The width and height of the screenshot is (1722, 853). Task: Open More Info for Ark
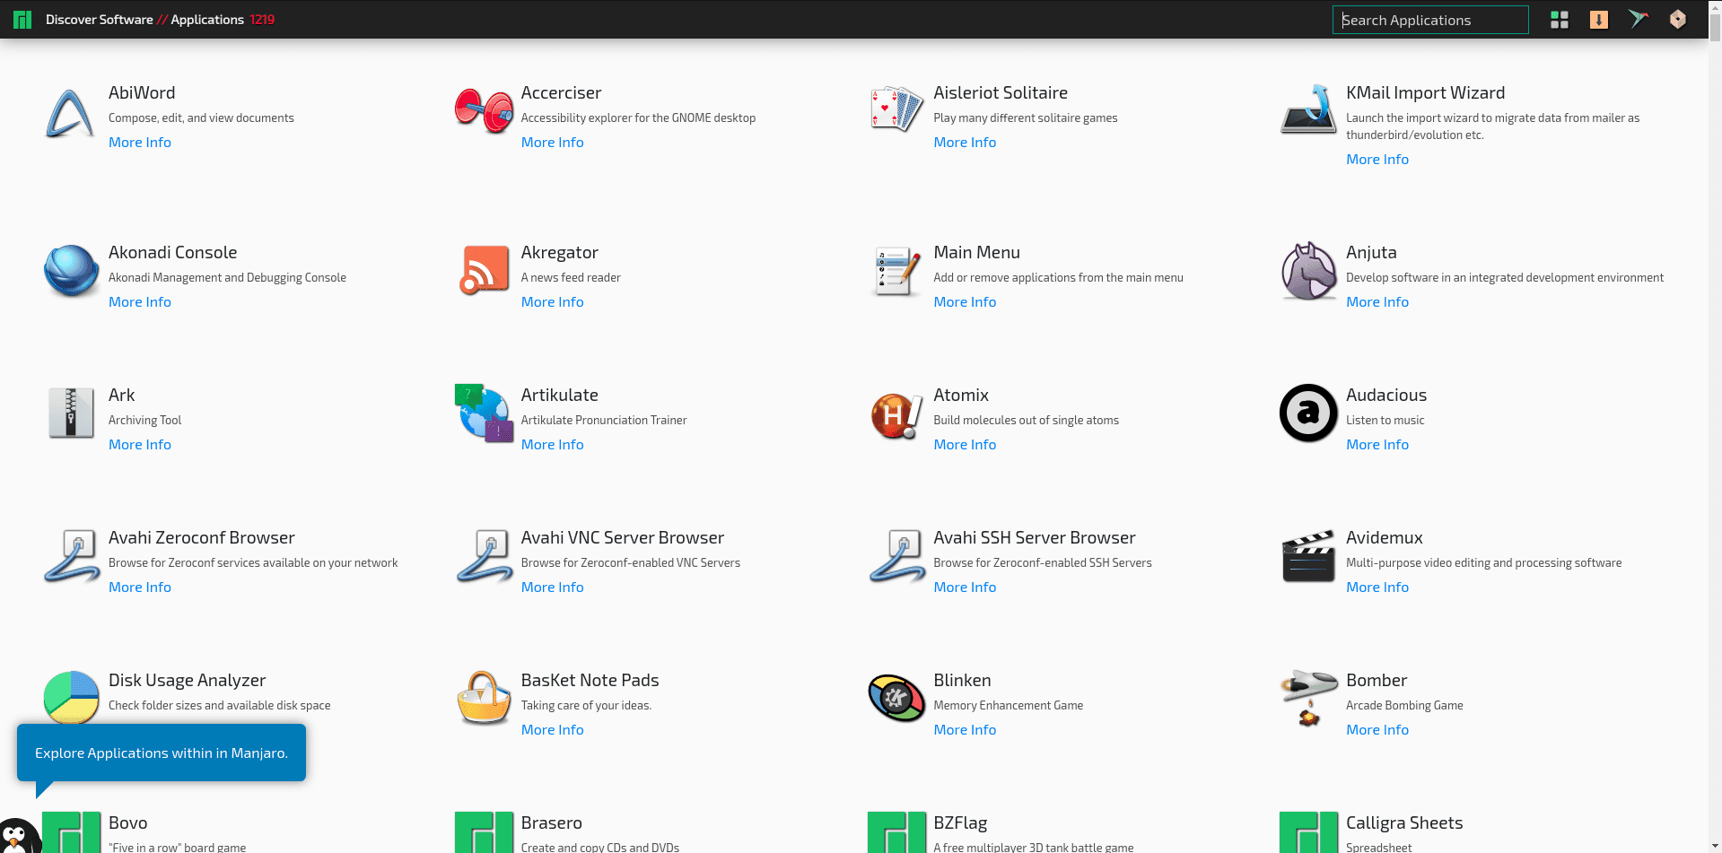[140, 444]
